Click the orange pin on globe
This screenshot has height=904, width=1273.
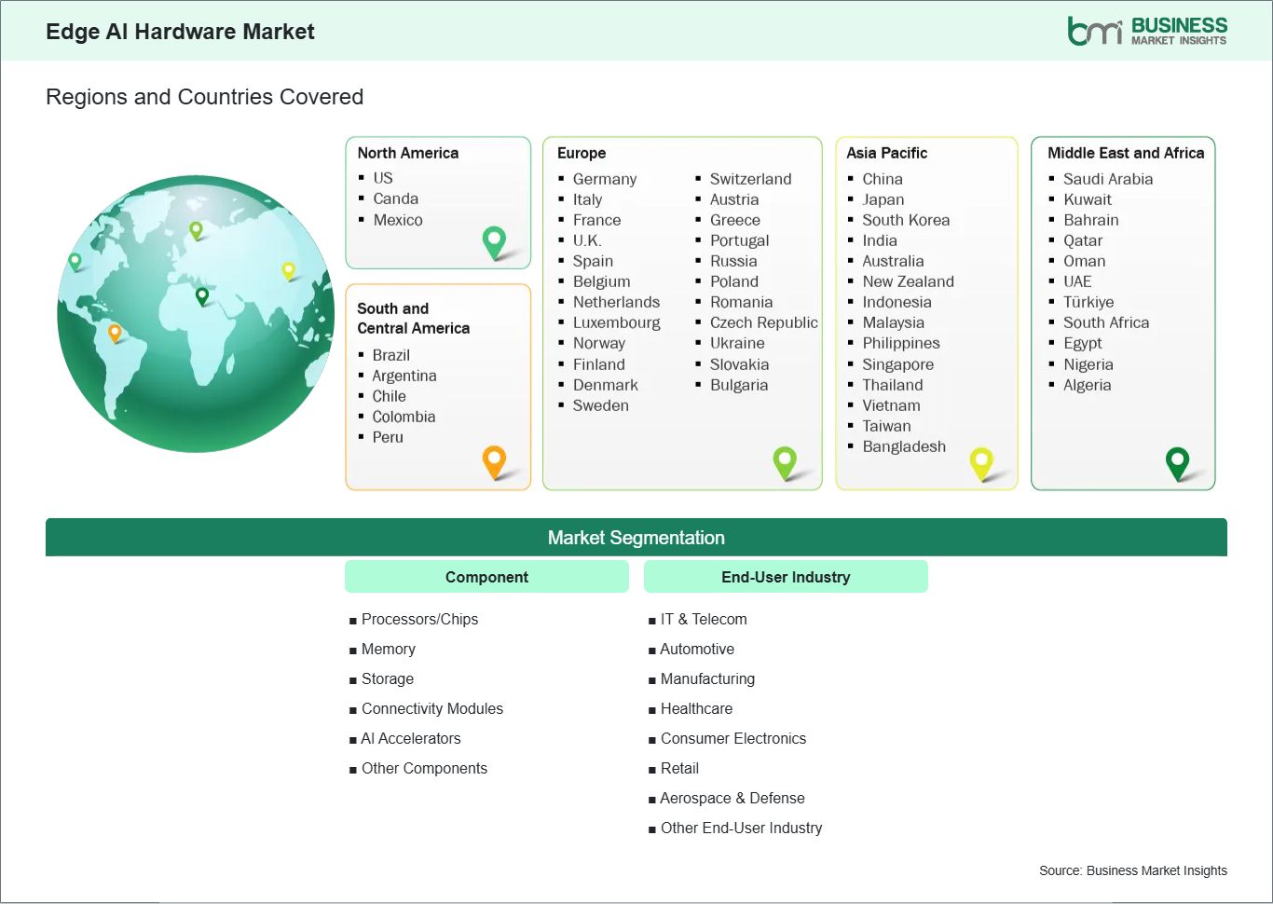115,332
